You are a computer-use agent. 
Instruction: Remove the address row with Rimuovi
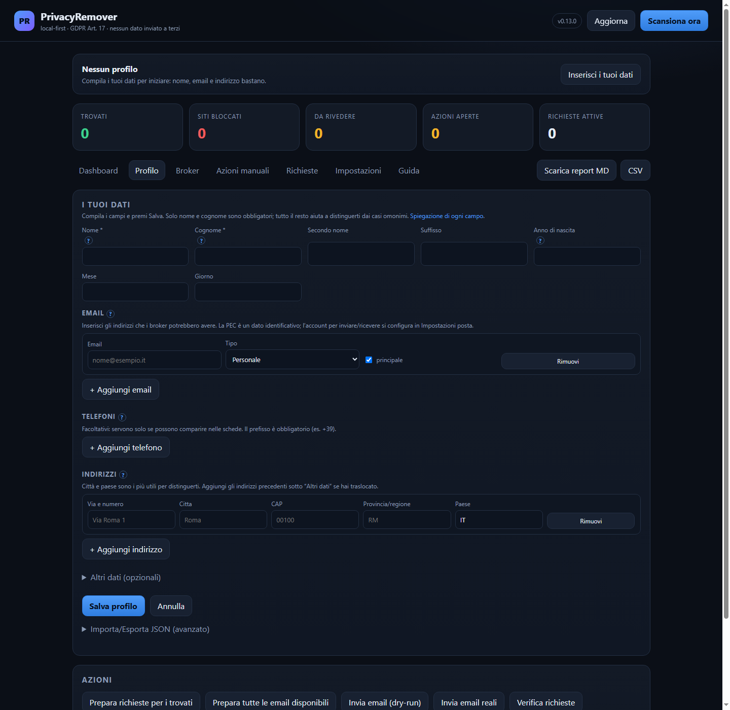(x=591, y=521)
